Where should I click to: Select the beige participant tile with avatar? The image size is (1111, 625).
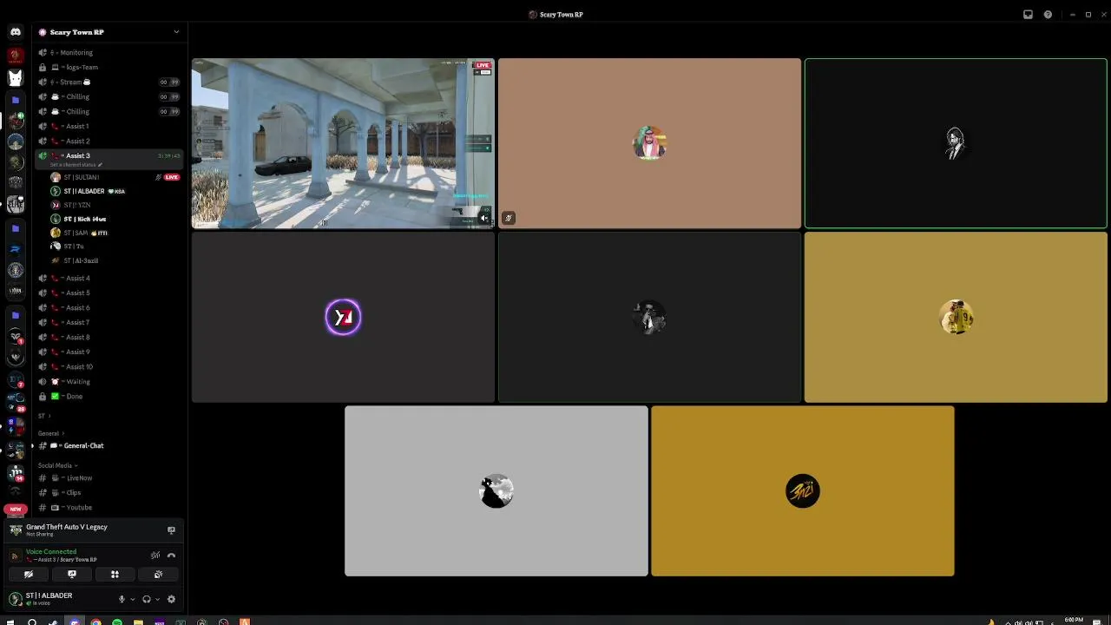(x=649, y=143)
